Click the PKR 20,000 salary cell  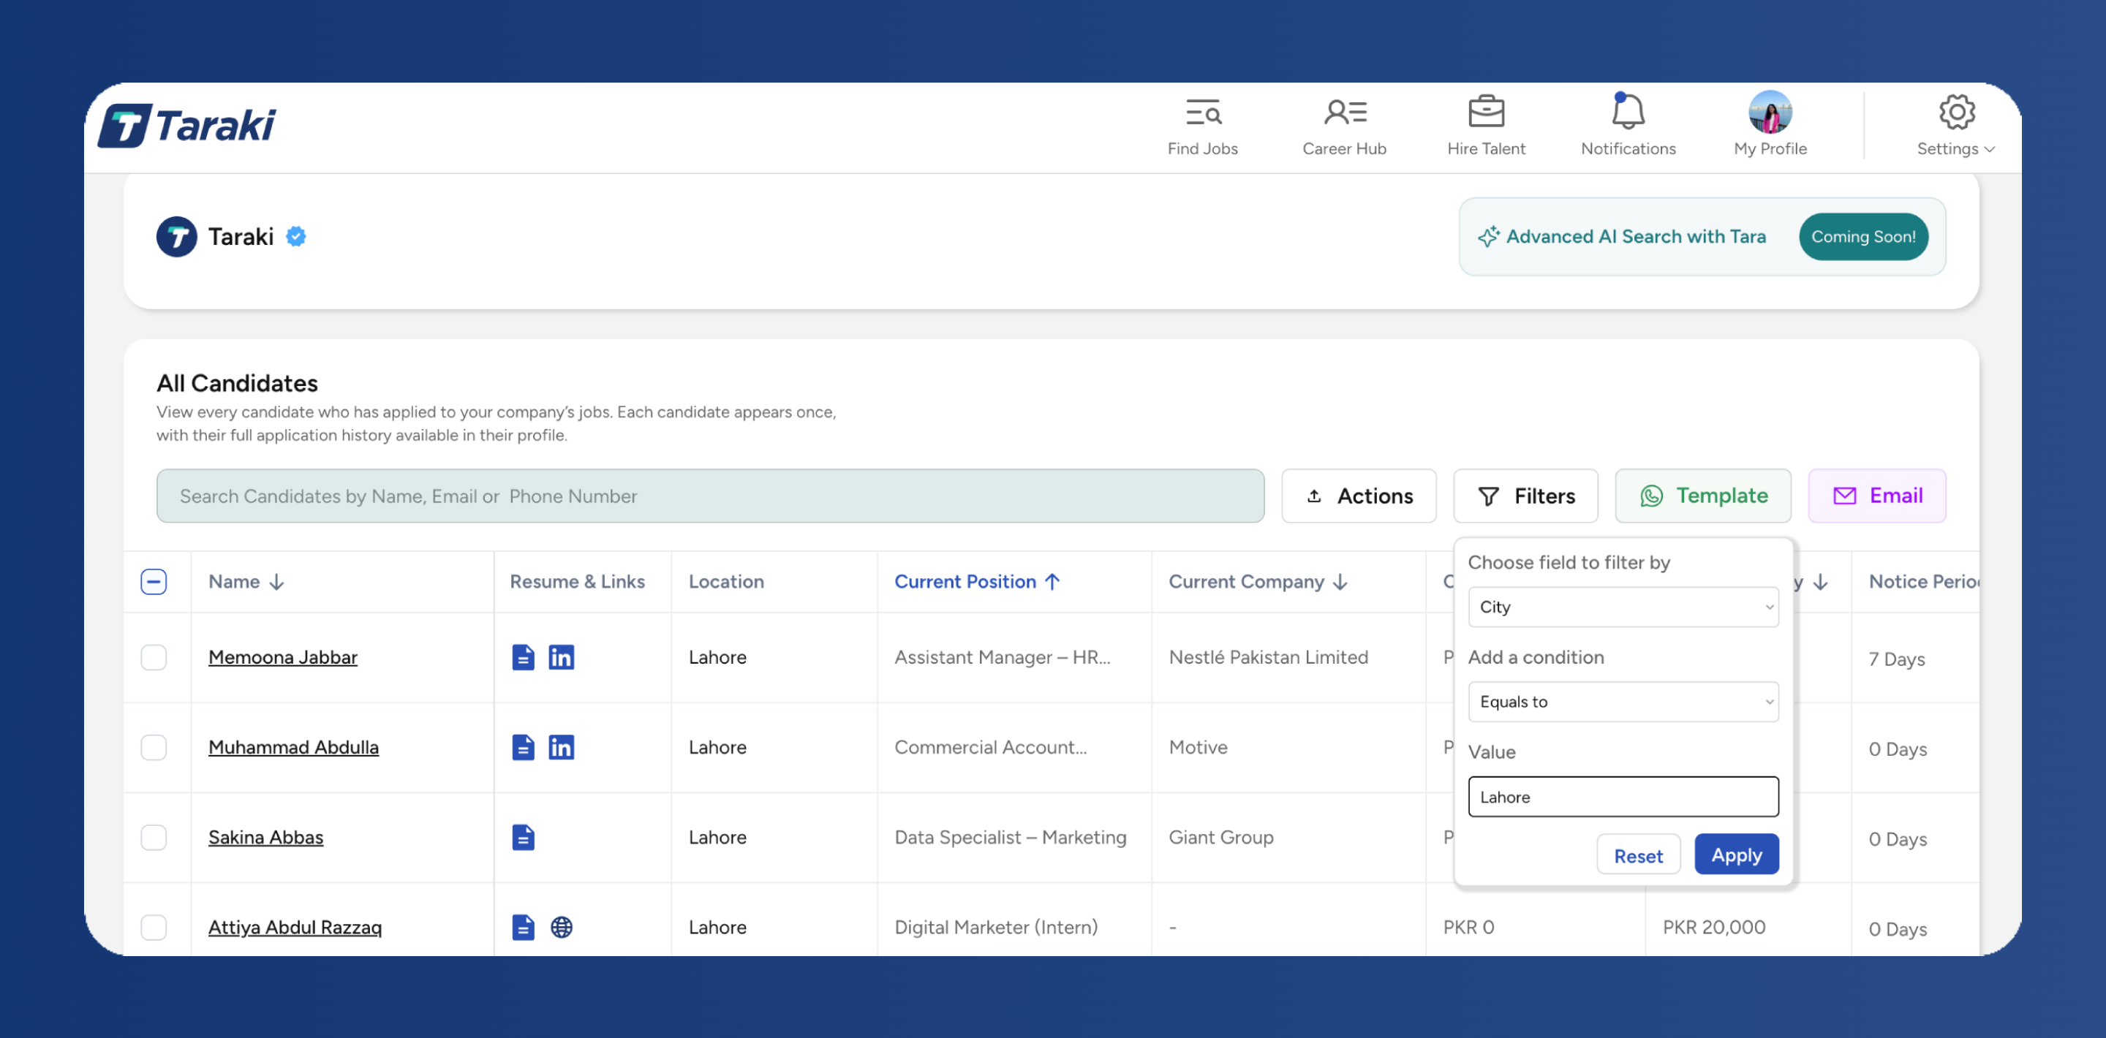(1713, 927)
